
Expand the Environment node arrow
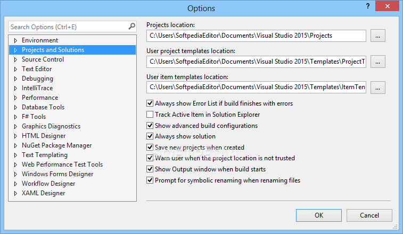click(15, 40)
